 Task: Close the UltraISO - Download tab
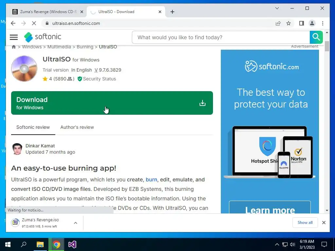pyautogui.click(x=160, y=12)
